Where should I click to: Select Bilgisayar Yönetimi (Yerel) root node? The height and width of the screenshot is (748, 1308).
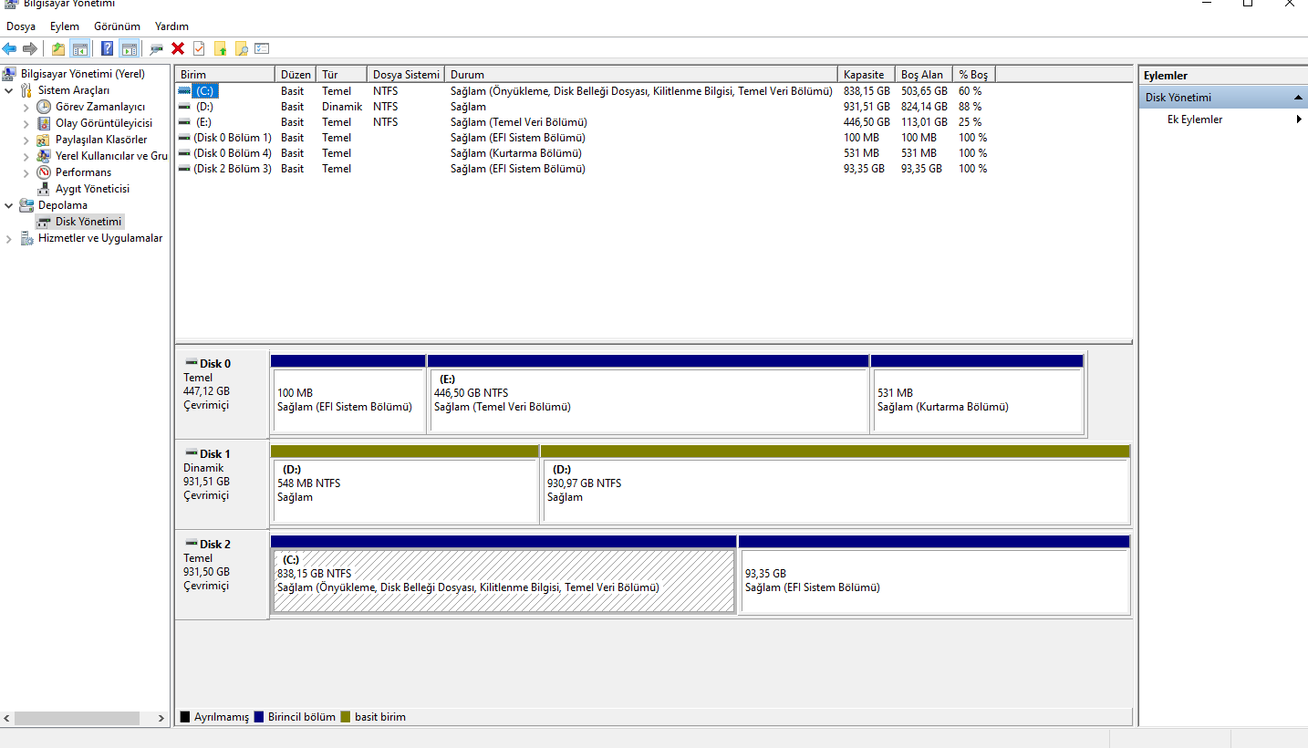coord(82,74)
